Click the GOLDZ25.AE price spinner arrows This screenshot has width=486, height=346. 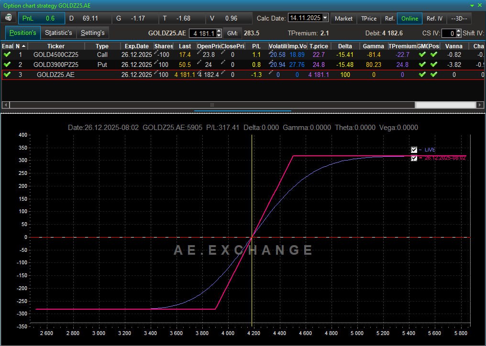point(219,33)
